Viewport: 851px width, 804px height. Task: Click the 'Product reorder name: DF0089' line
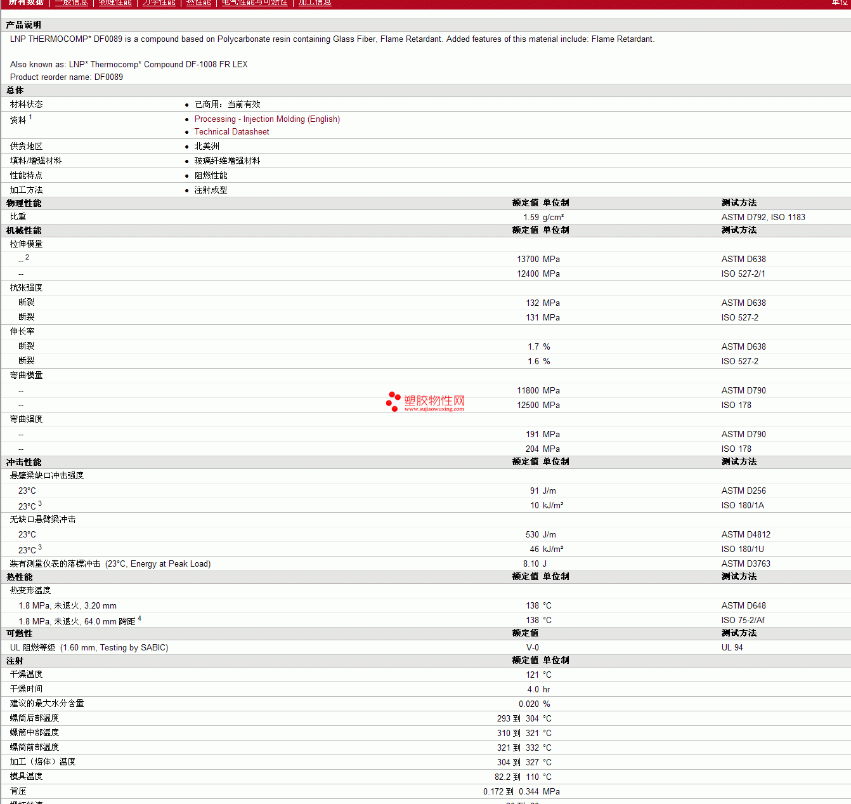click(x=67, y=77)
